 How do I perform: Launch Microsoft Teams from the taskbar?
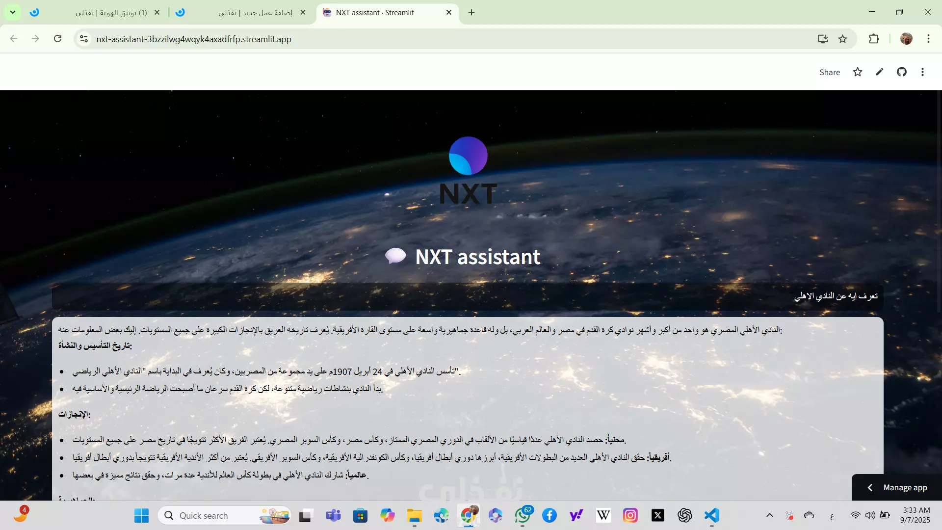point(333,515)
